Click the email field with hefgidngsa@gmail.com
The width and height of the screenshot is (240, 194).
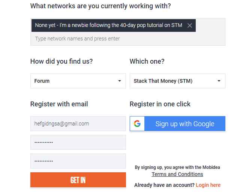pos(78,124)
